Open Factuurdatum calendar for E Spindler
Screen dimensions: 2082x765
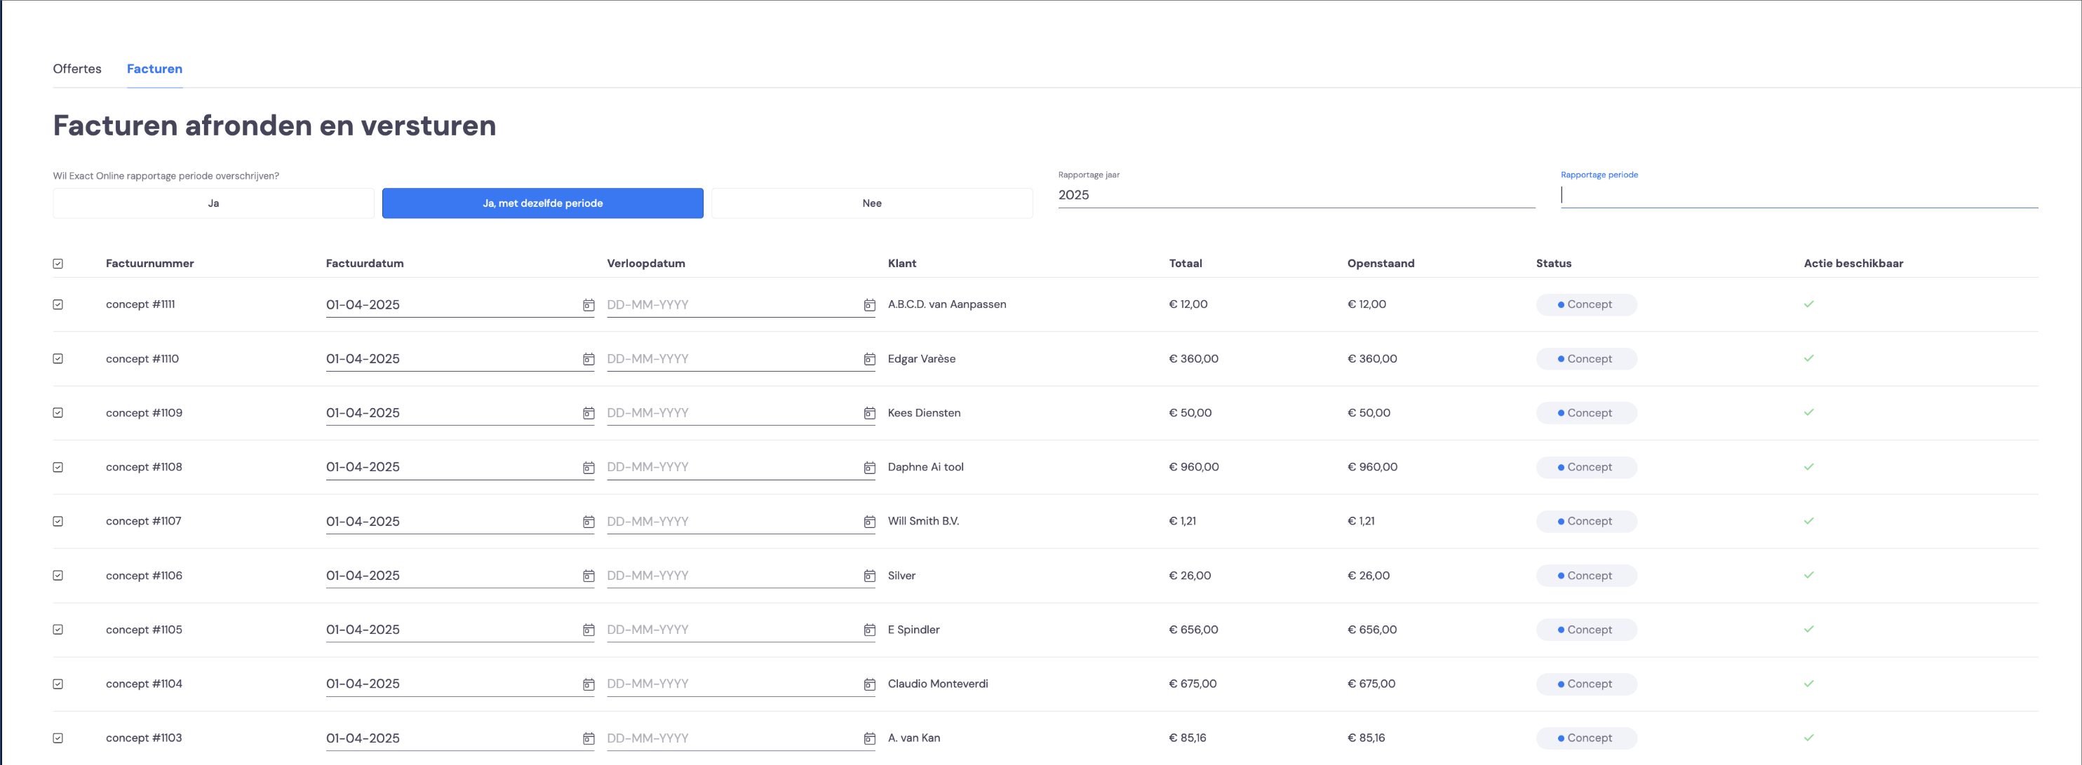tap(589, 630)
